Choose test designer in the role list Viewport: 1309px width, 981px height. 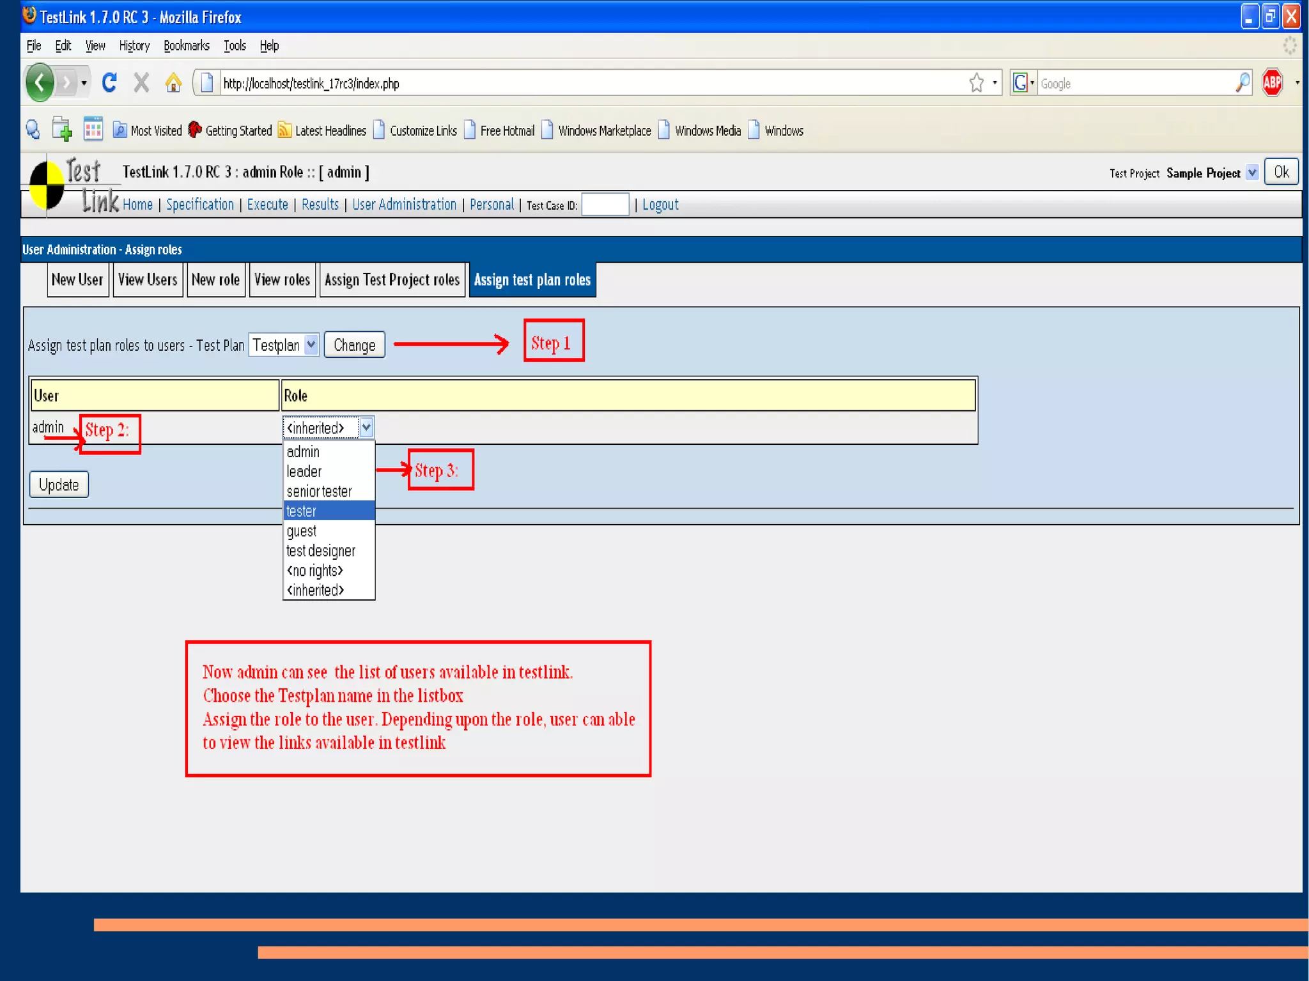tap(329, 551)
